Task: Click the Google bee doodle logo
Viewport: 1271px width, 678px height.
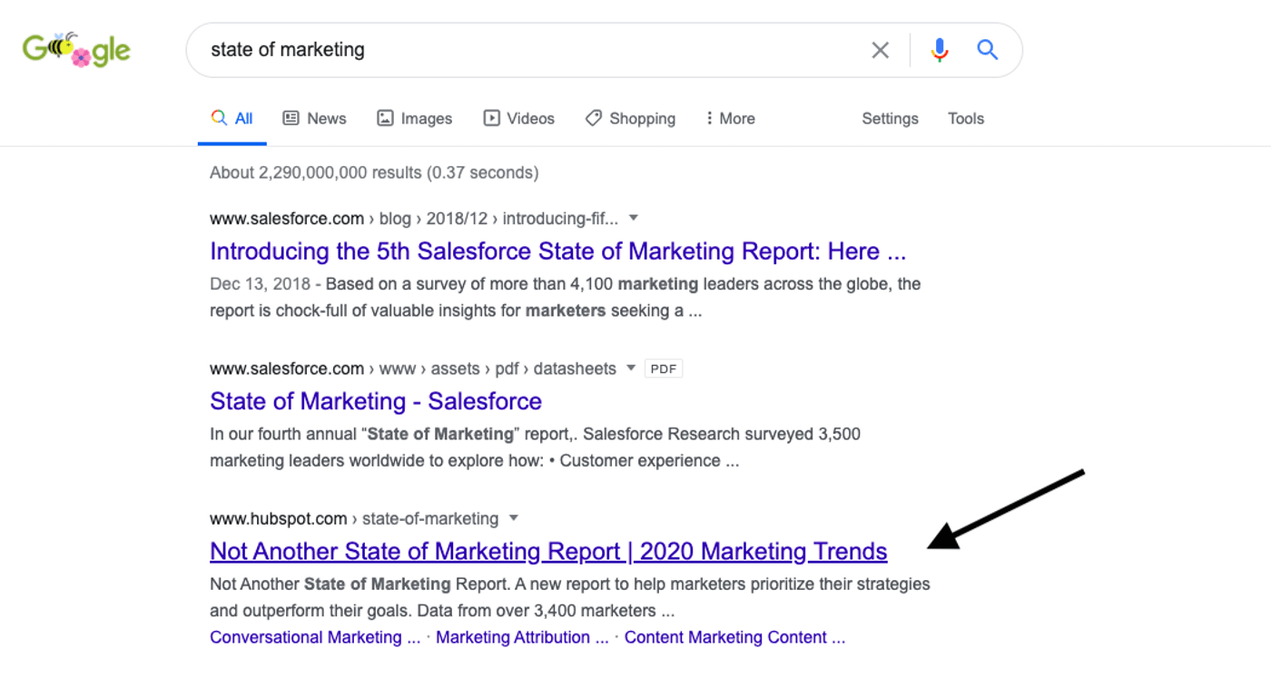Action: [76, 50]
